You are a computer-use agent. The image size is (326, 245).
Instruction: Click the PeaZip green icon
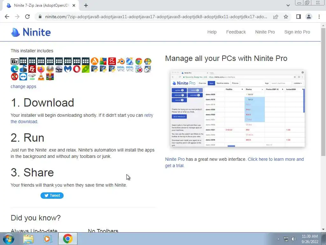coord(85,69)
